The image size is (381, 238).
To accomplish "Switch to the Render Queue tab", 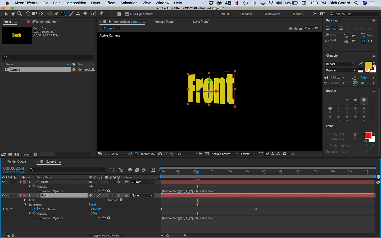I will pyautogui.click(x=17, y=162).
